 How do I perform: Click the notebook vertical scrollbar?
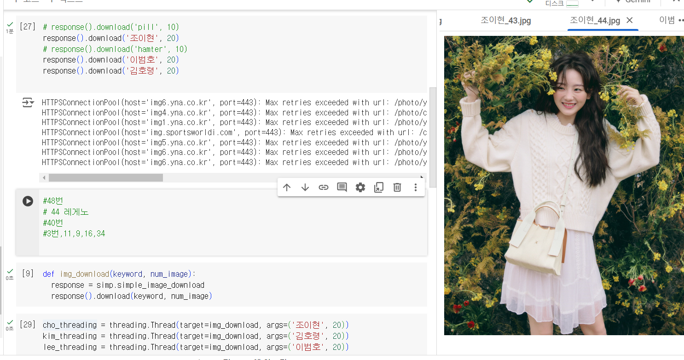[x=433, y=137]
